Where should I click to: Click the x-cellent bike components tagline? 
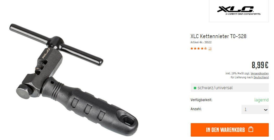[243, 14]
